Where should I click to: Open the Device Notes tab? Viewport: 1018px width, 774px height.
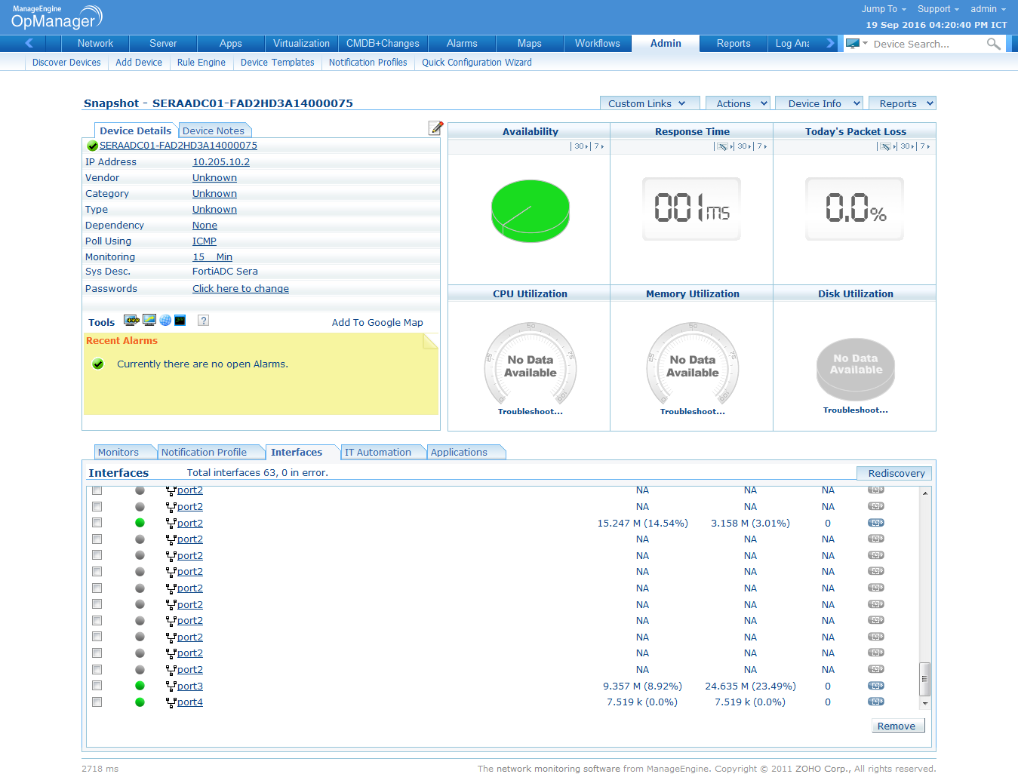(214, 131)
